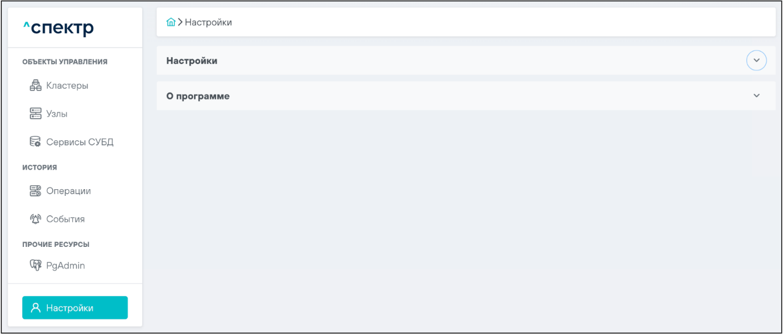Go to Сервисы СУБД page
Viewport: 783px width, 334px height.
[x=79, y=142]
